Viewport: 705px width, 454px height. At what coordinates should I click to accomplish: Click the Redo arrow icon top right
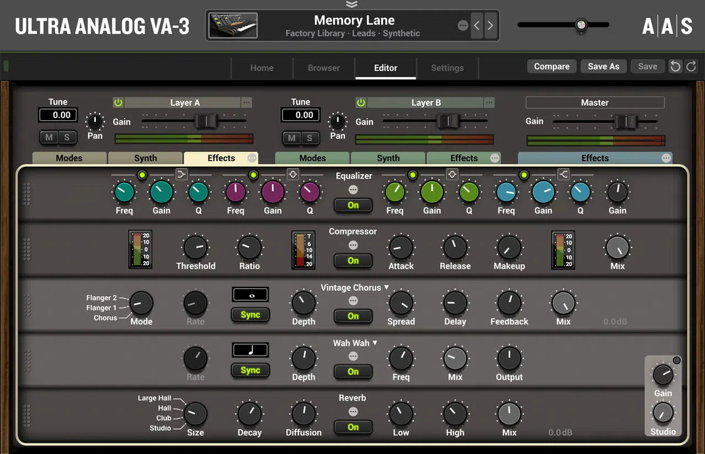click(x=691, y=66)
